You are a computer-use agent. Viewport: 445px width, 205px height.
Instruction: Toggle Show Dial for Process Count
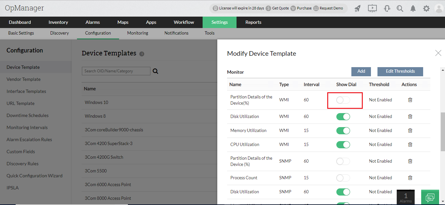tap(343, 178)
